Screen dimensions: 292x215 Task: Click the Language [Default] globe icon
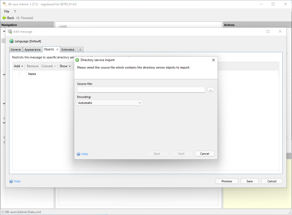(x=11, y=41)
